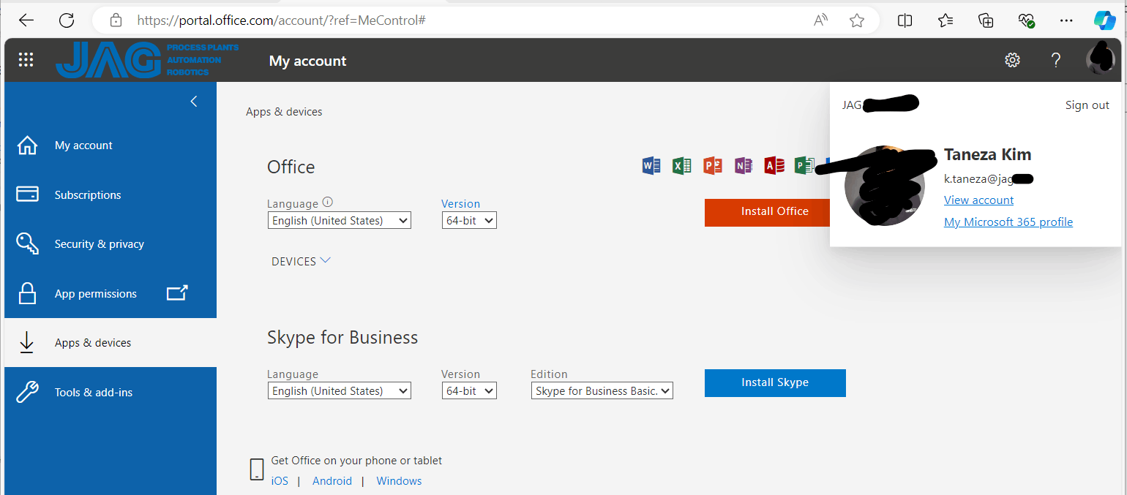Image resolution: width=1127 pixels, height=495 pixels.
Task: Reload the page with refresh icon
Action: (x=67, y=20)
